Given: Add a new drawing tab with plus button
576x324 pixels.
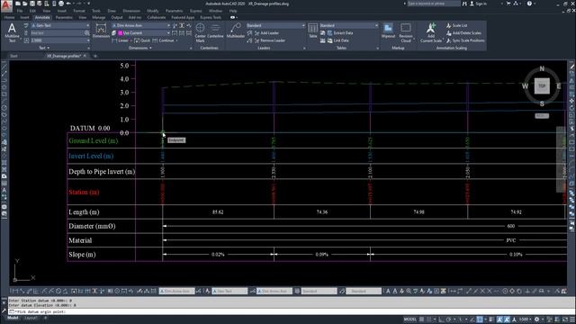Looking at the screenshot, I should 95,56.
